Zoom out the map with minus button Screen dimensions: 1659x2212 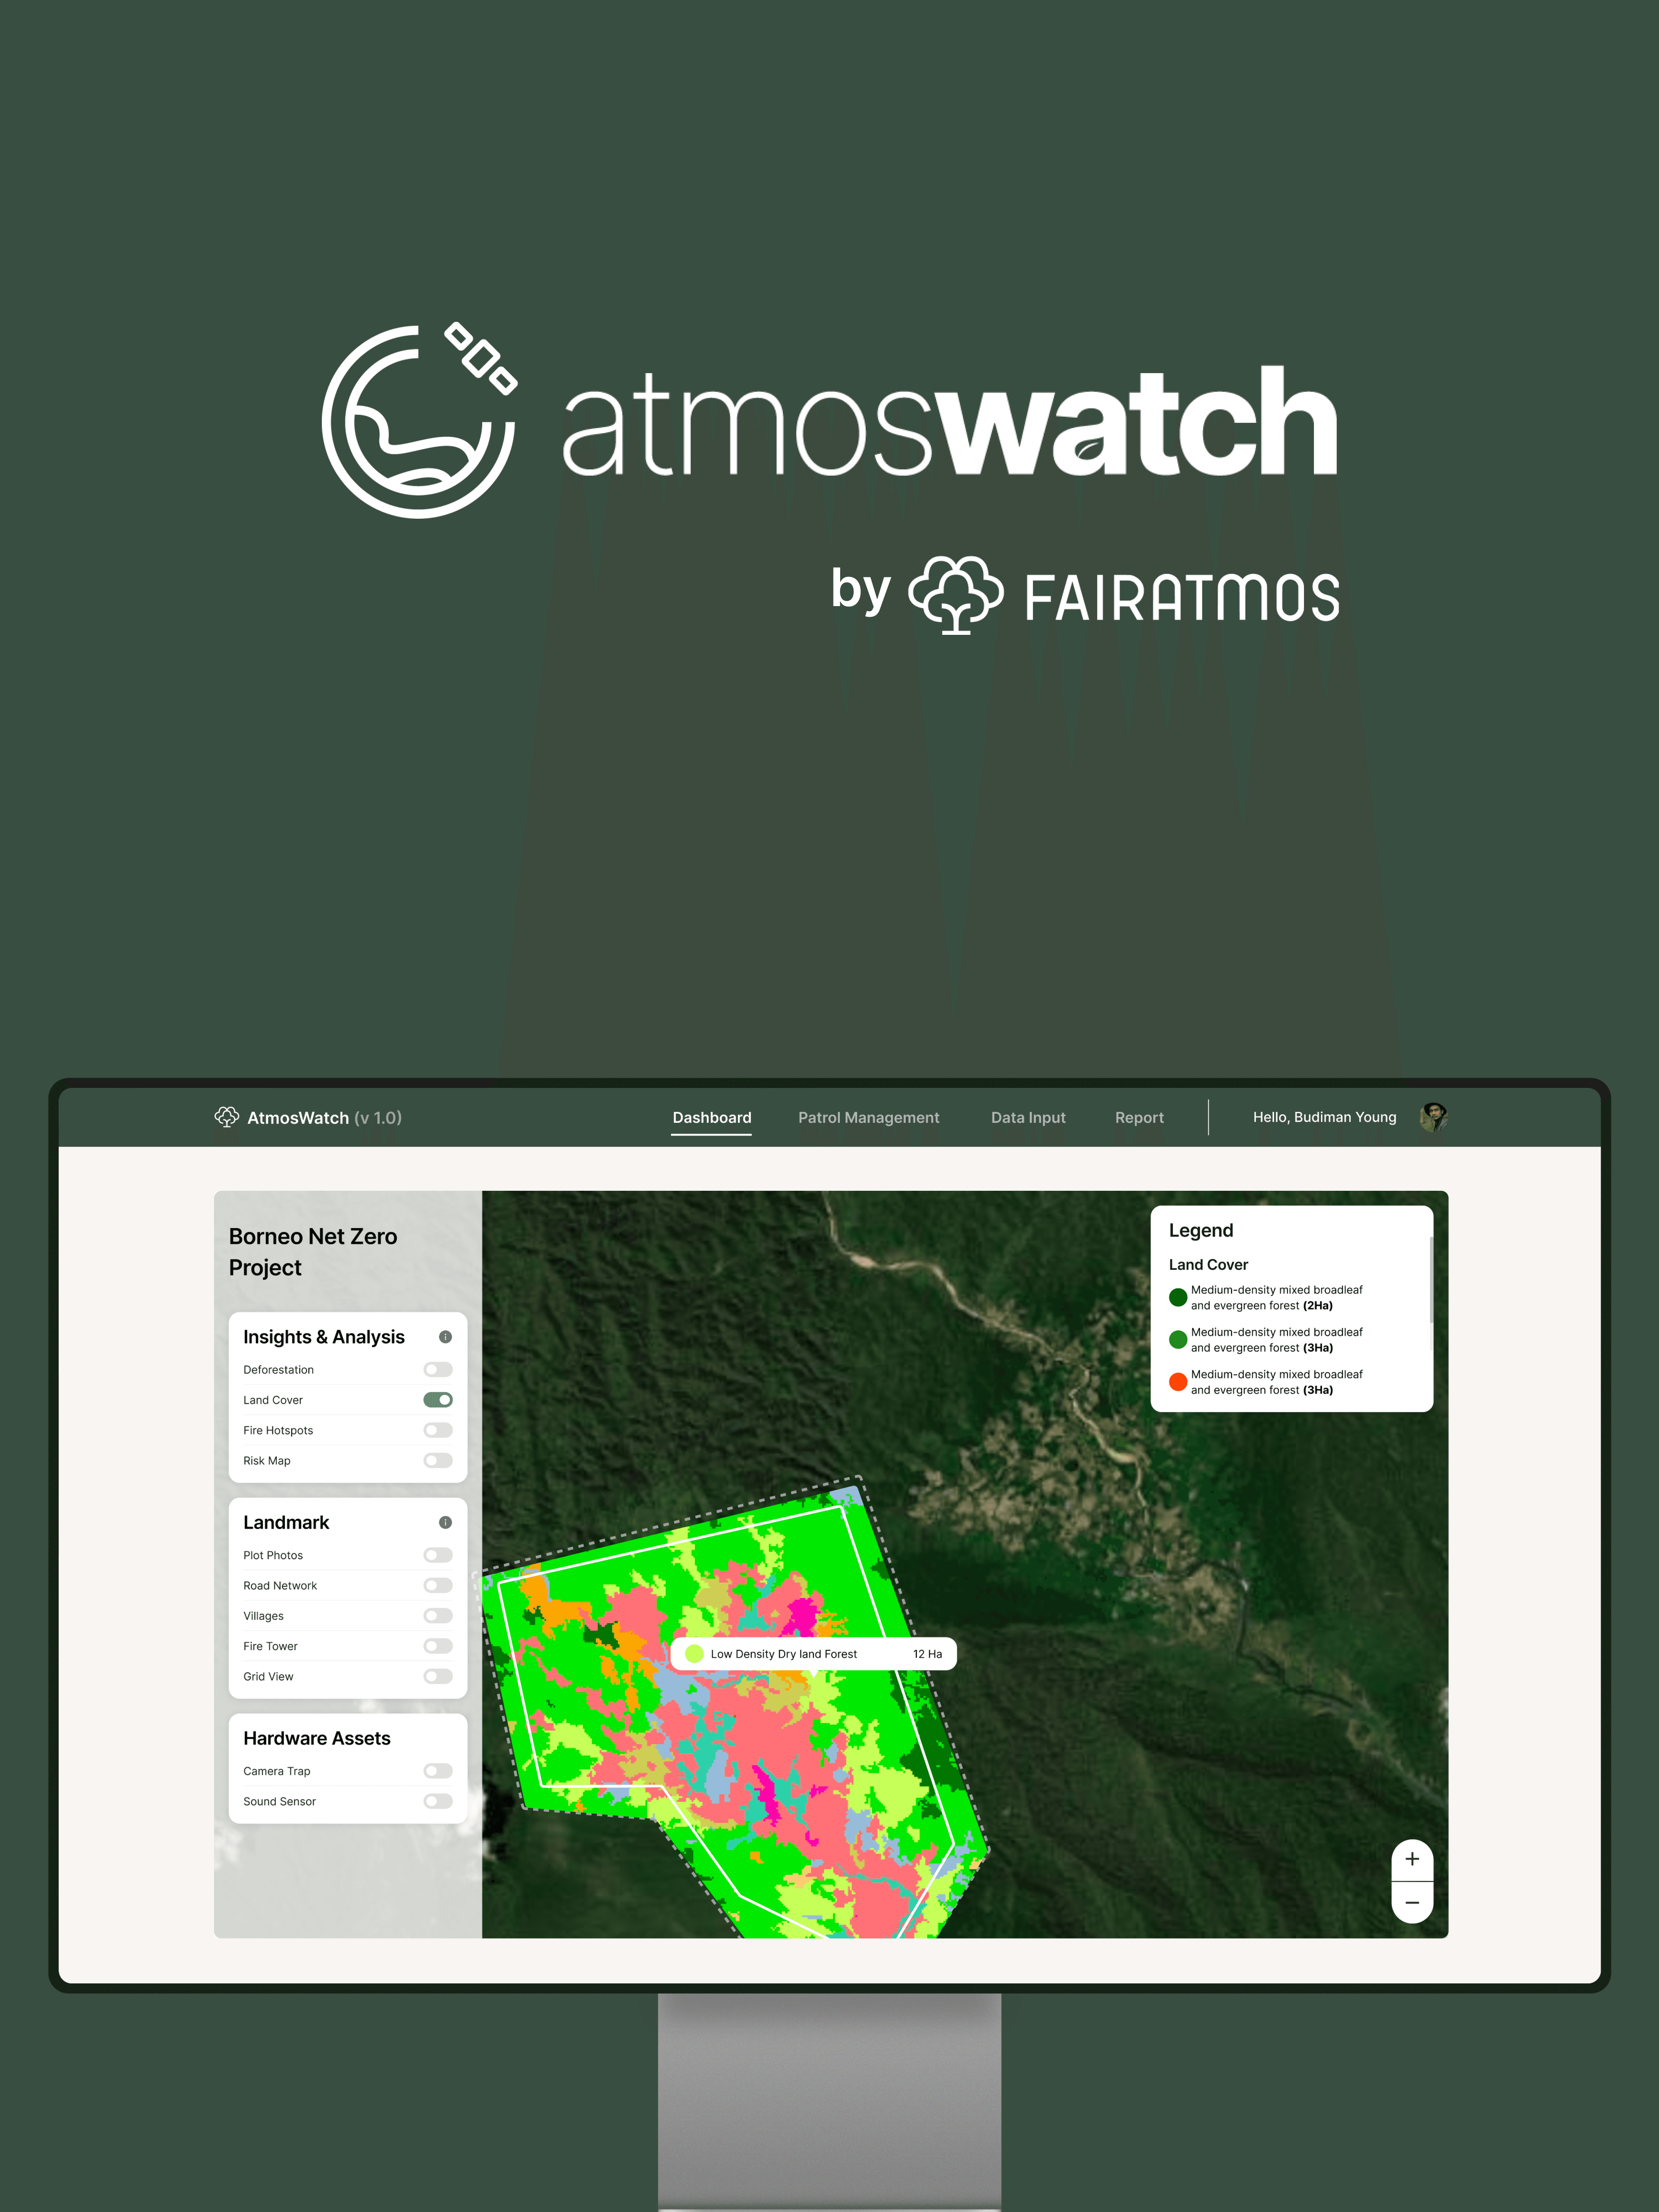[x=1412, y=1903]
